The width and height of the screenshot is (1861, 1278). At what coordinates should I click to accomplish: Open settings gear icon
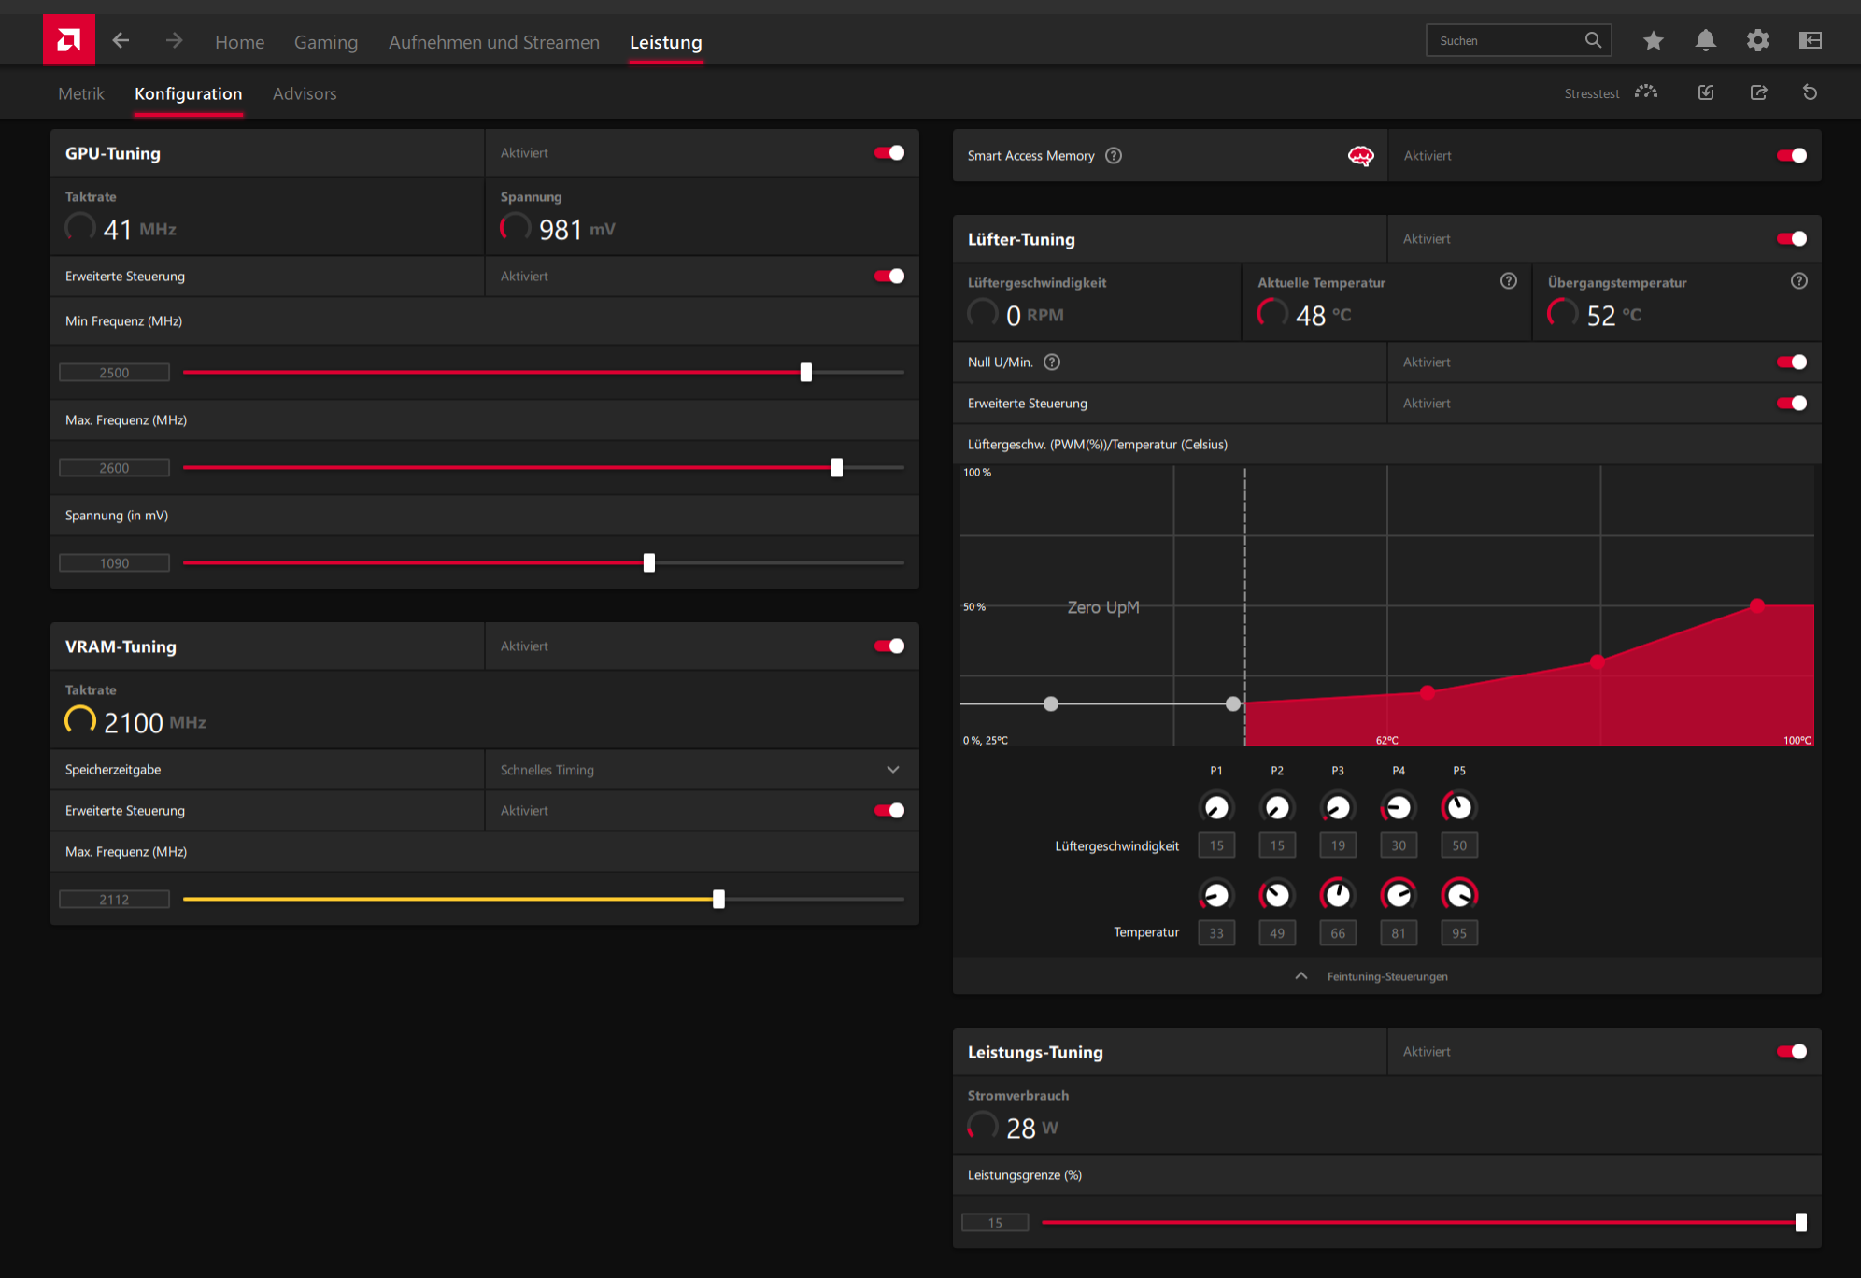[1757, 40]
